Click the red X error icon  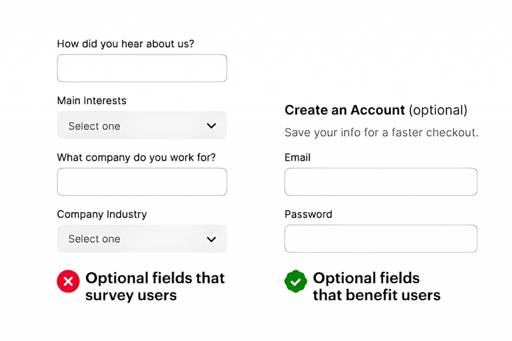(x=68, y=281)
